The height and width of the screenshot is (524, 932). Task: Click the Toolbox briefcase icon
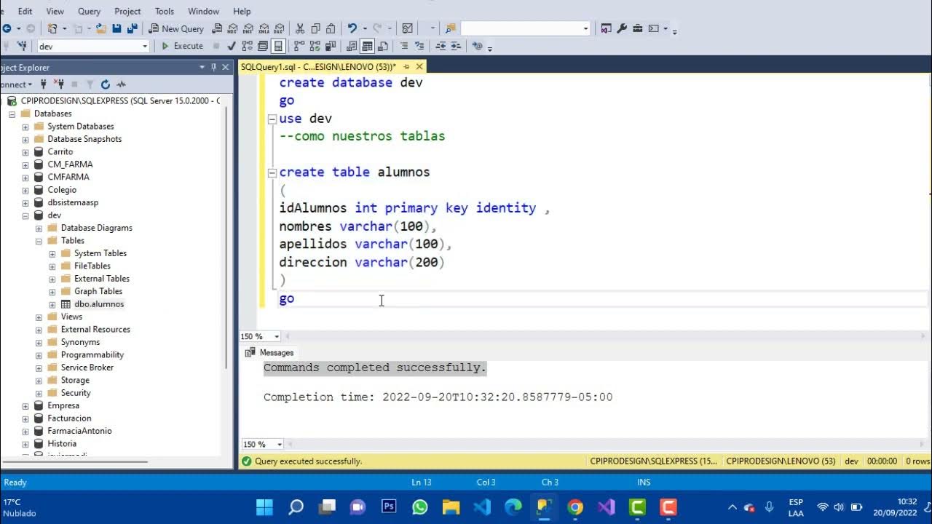click(x=638, y=28)
